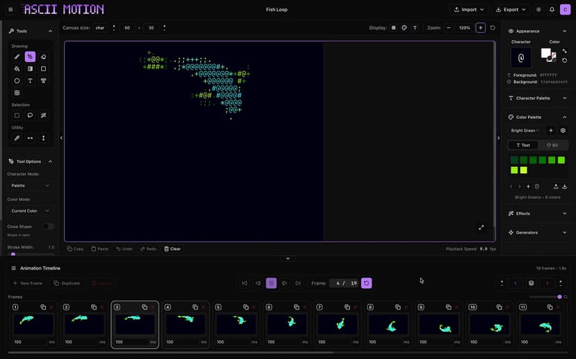
Task: Collapse the Appearance section
Action: point(565,31)
